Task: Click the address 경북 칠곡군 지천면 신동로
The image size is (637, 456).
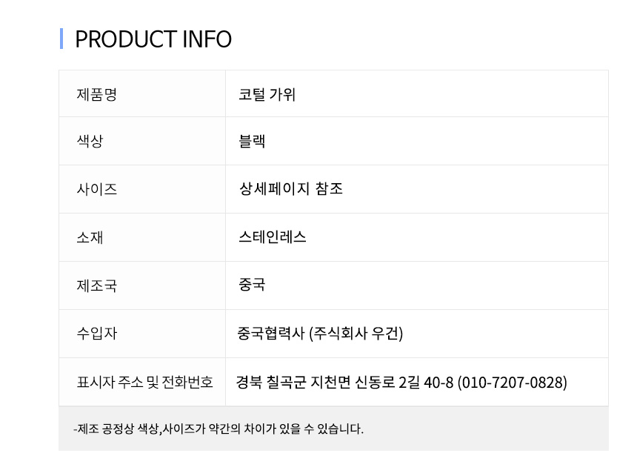Action: [x=316, y=383]
